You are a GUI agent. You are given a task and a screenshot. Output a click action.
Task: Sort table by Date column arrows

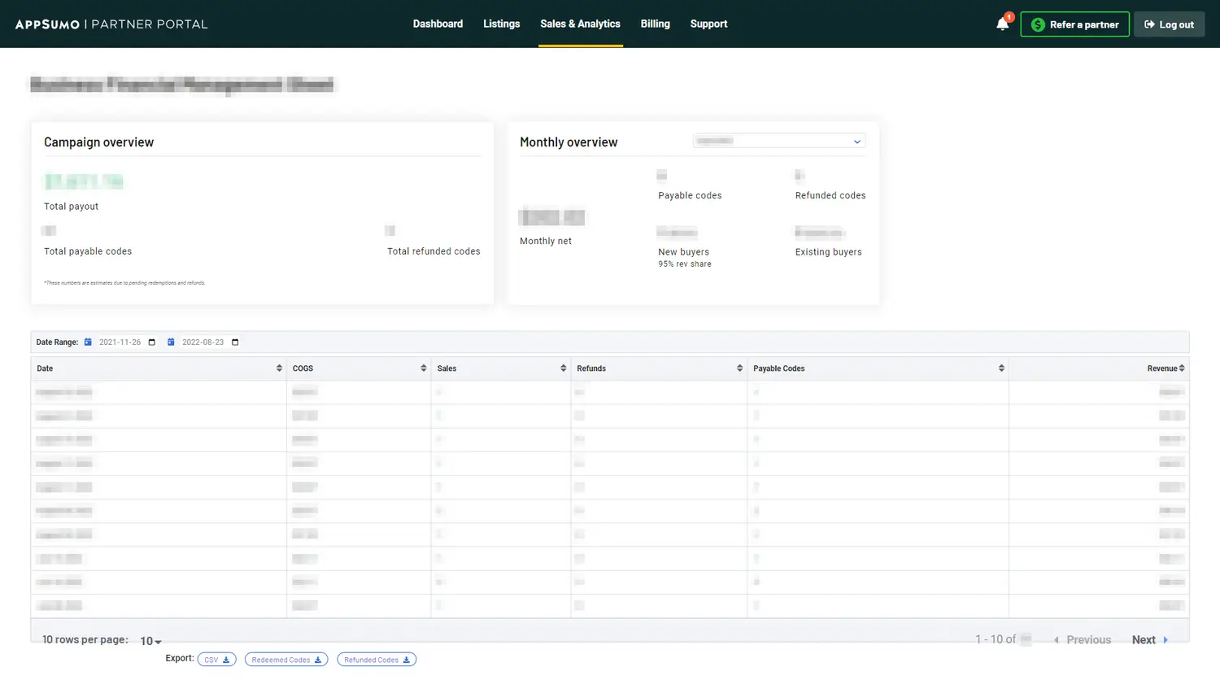279,368
